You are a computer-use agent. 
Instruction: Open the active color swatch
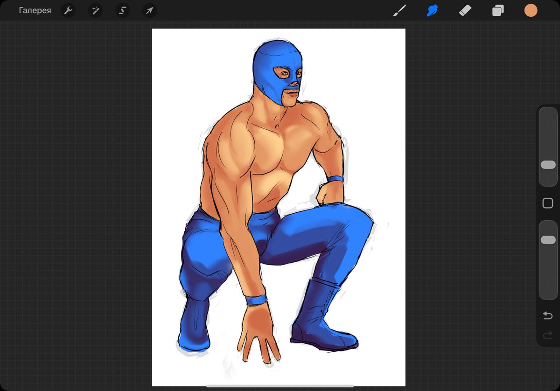(x=531, y=10)
